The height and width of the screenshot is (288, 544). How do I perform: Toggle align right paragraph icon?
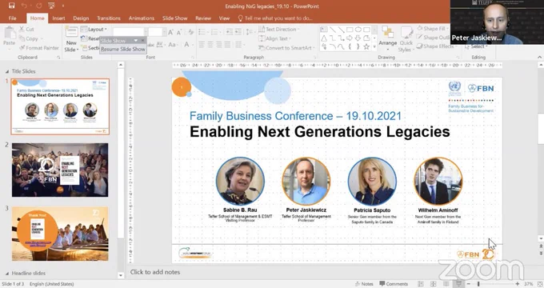tap(219, 45)
